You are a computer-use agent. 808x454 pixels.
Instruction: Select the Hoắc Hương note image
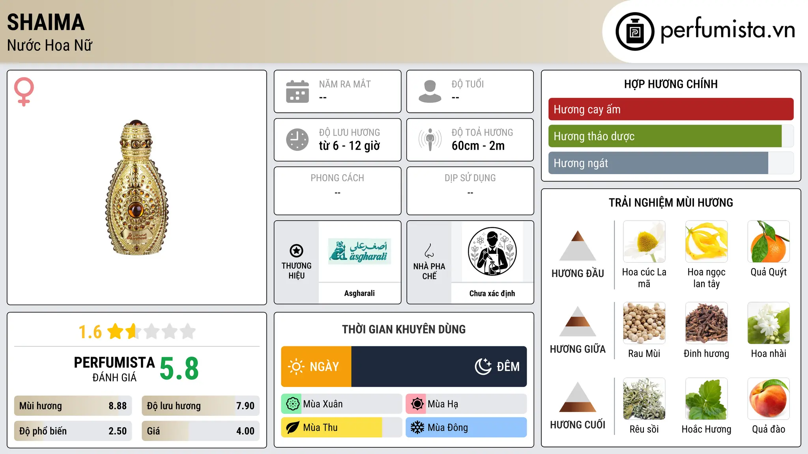[x=706, y=399]
